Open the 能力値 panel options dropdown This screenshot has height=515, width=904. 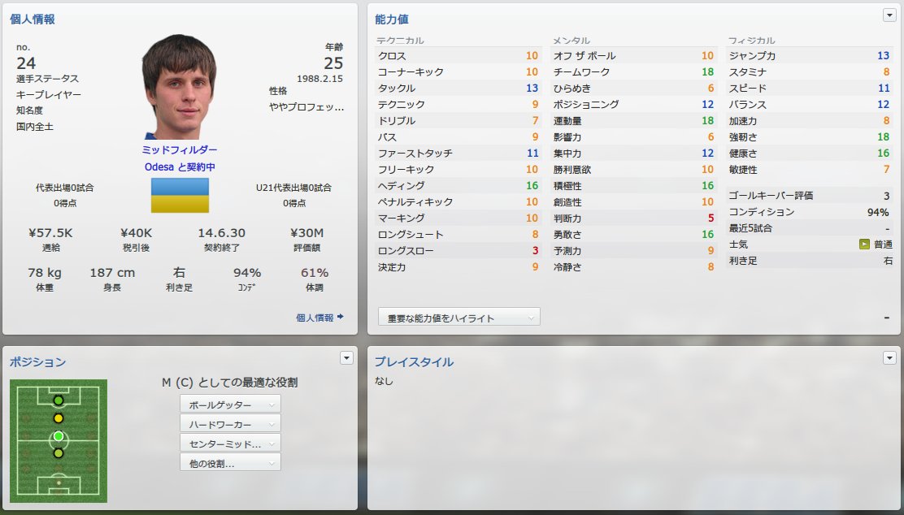889,15
